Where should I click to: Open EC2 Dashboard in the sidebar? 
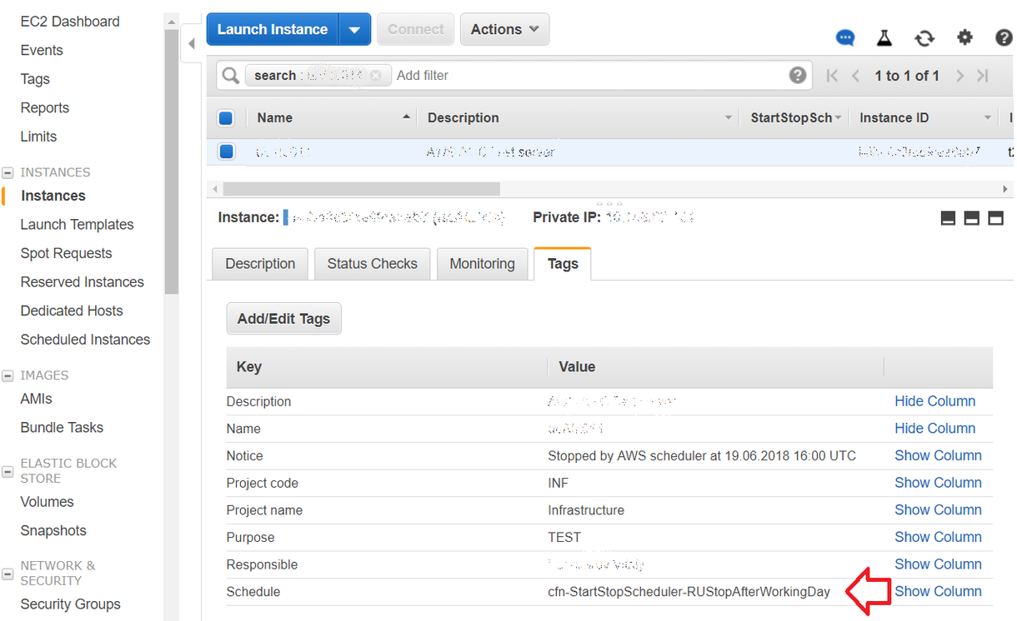pyautogui.click(x=70, y=22)
